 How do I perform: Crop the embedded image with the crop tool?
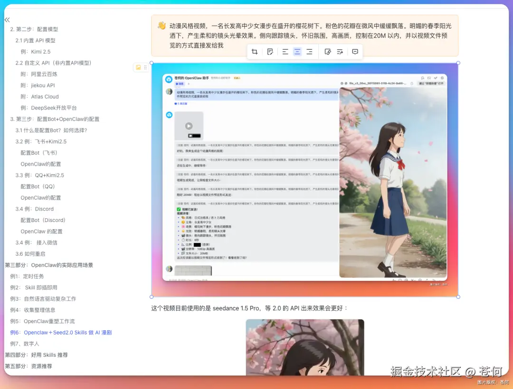tap(256, 51)
